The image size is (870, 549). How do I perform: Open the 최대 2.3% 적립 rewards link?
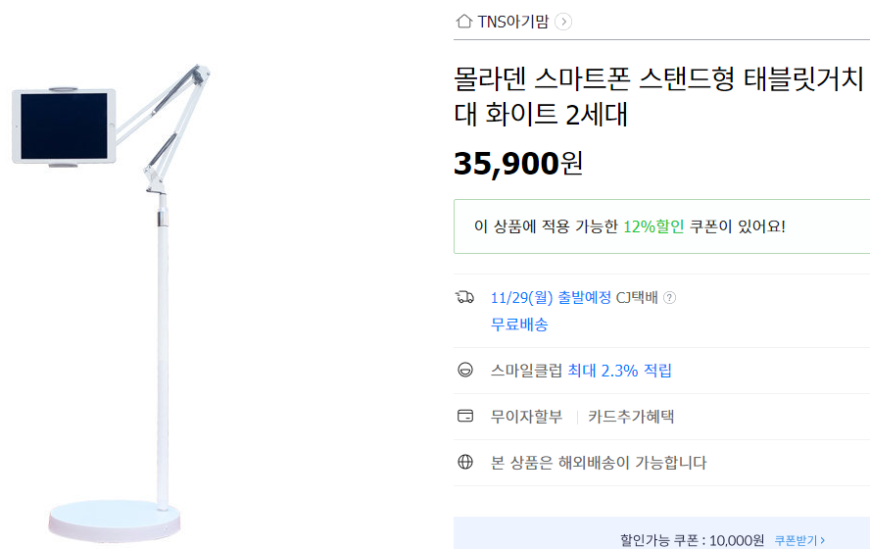pyautogui.click(x=620, y=371)
